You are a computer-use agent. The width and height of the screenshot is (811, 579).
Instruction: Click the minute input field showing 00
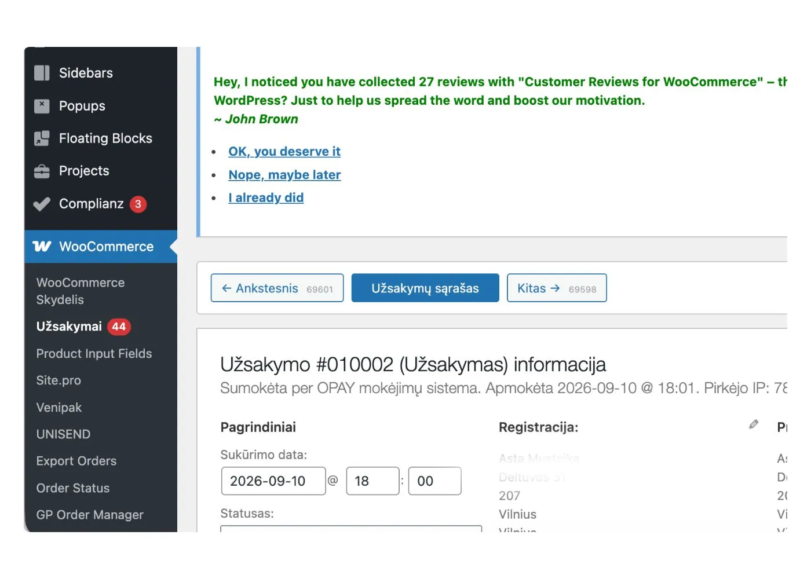point(434,481)
